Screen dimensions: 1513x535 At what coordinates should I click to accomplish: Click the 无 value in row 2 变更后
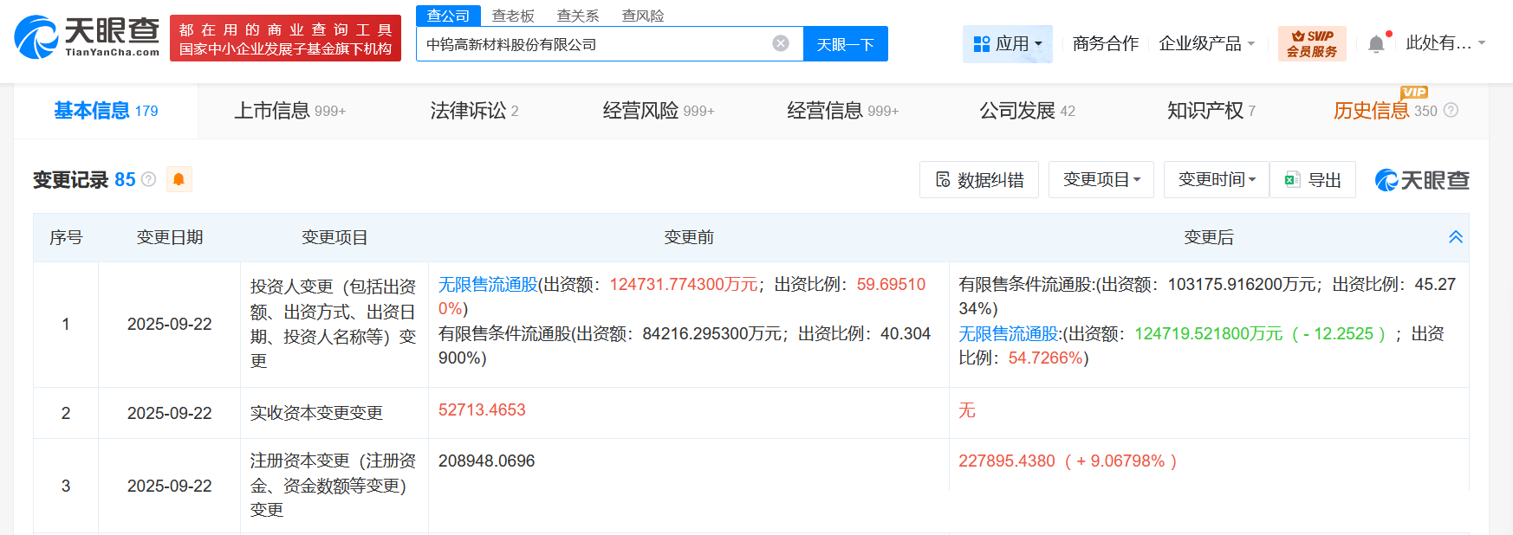tap(967, 410)
